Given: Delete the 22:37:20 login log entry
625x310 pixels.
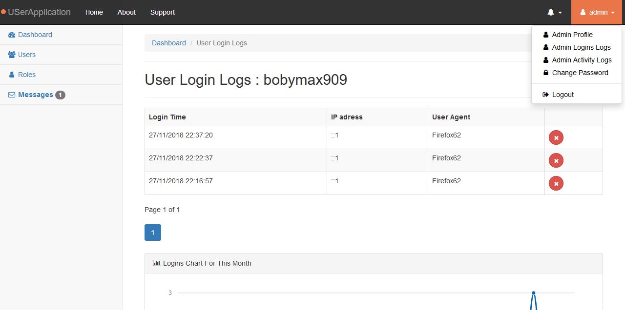Looking at the screenshot, I should point(556,138).
